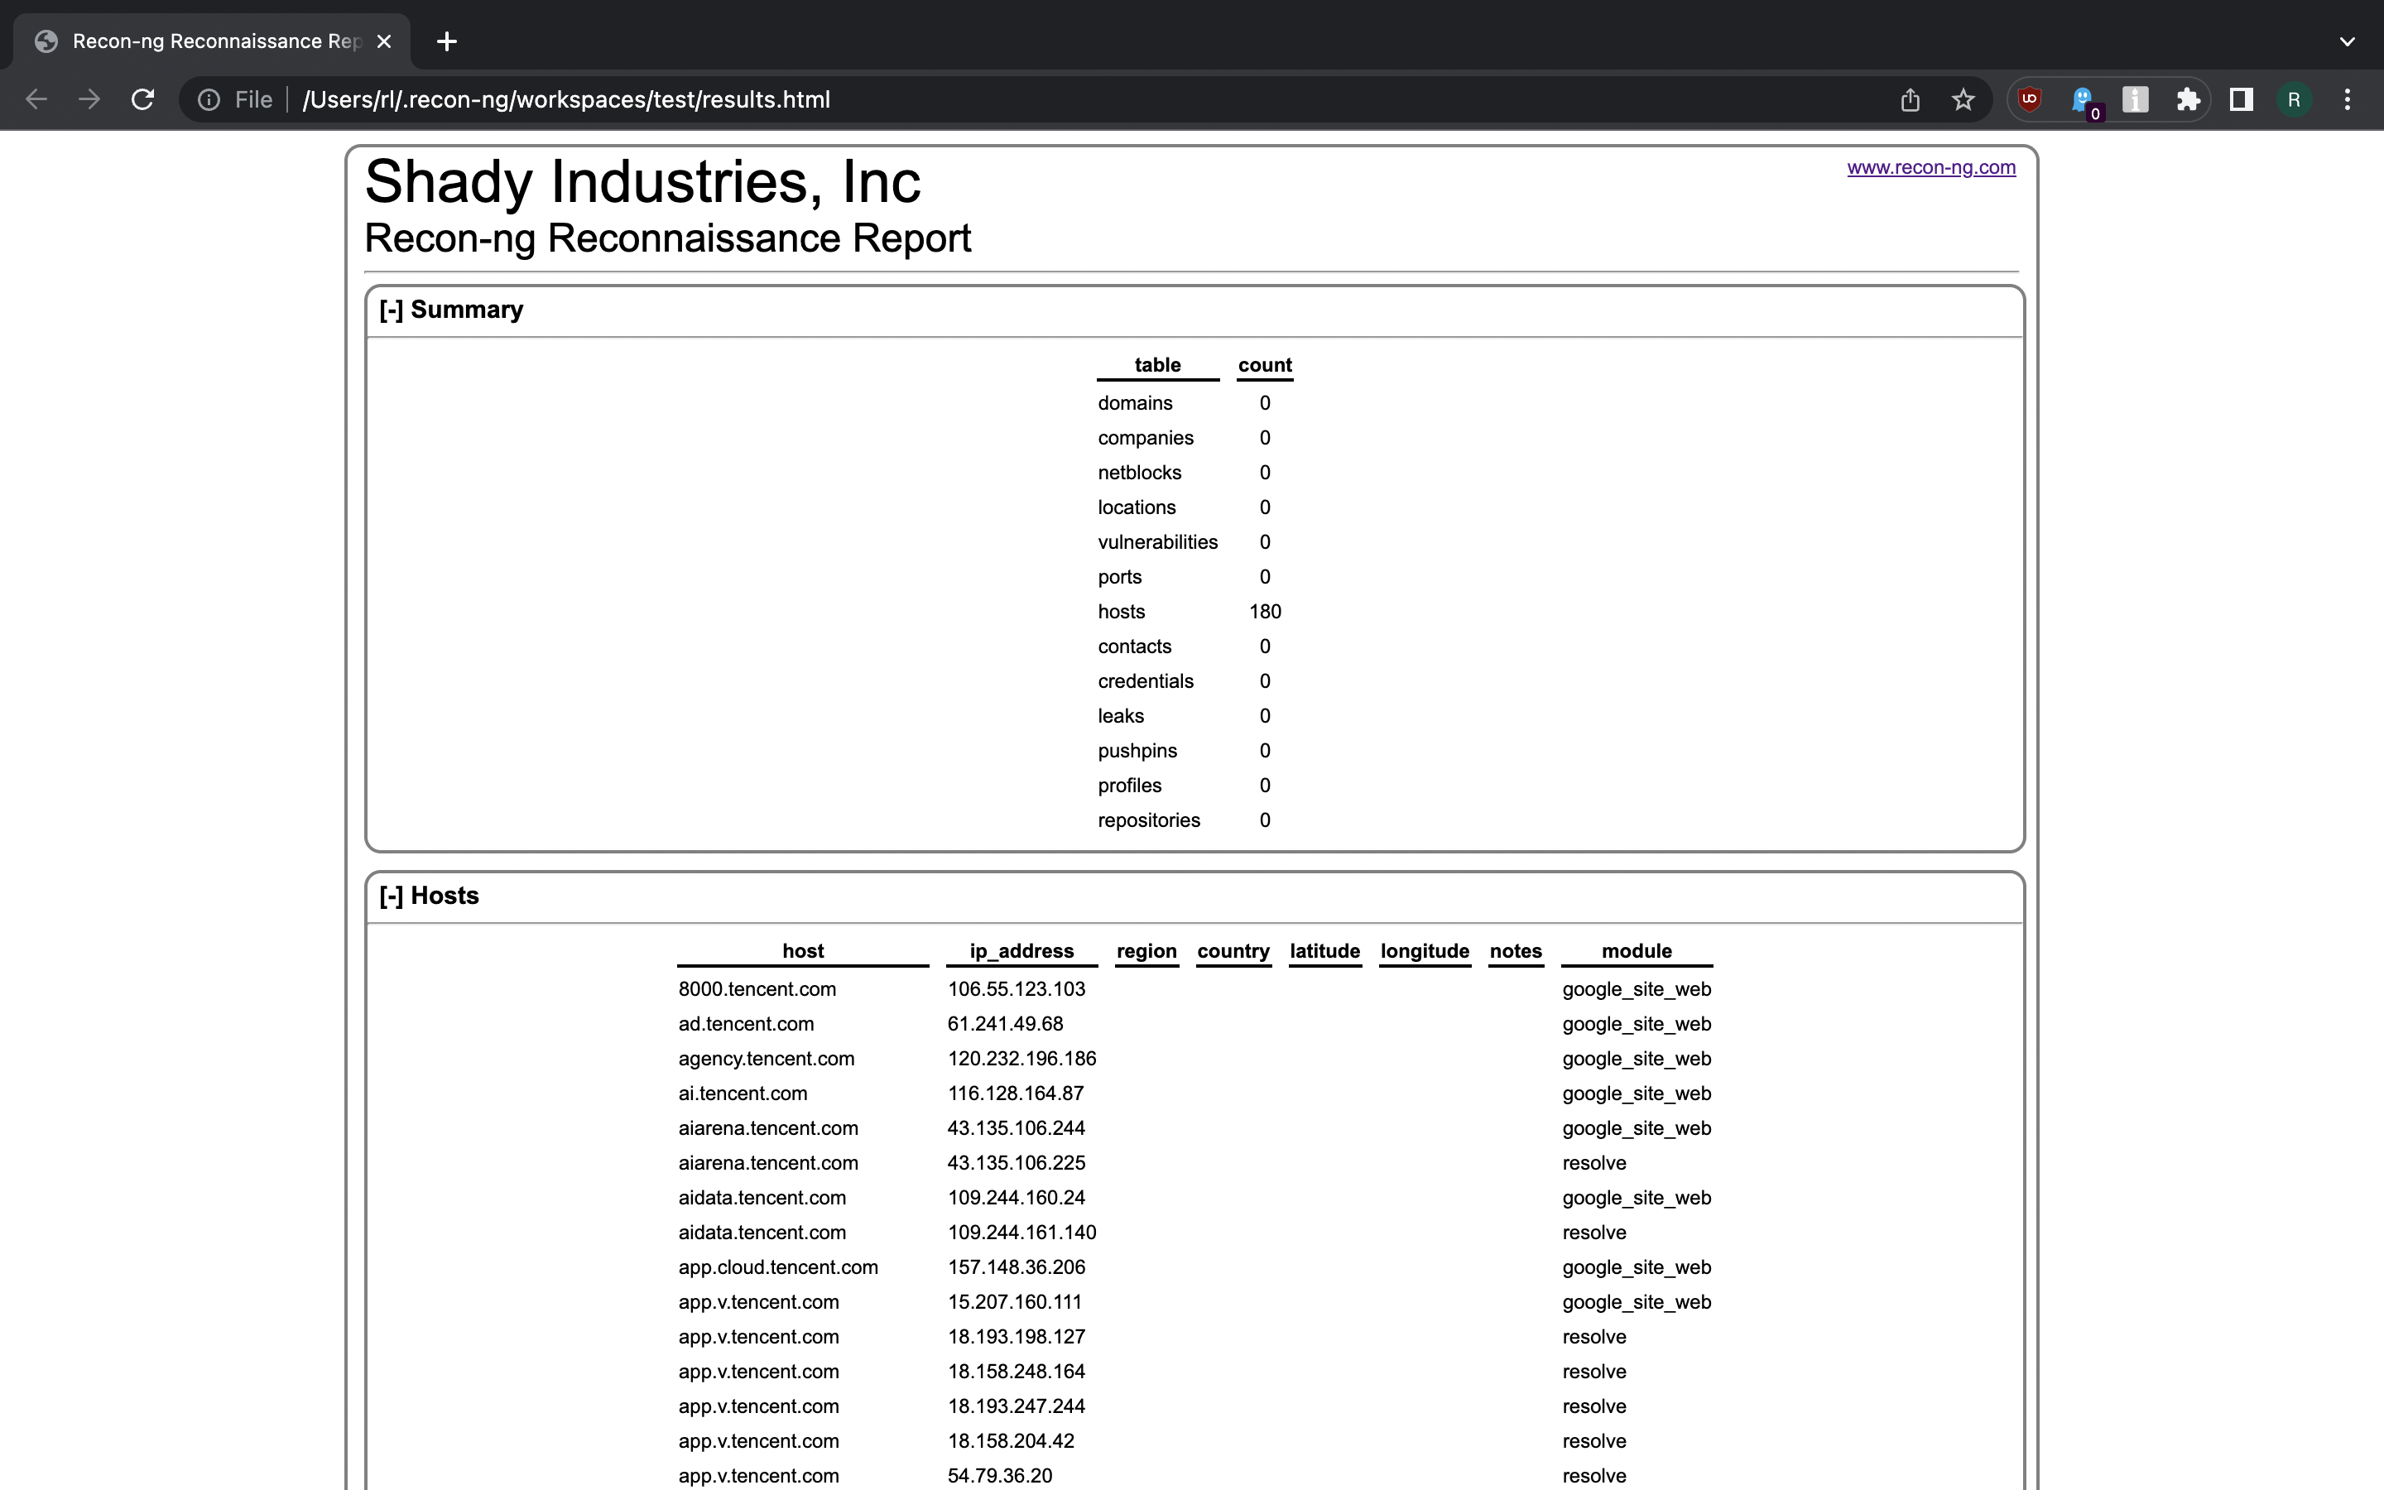
Task: Click the country column header
Action: 1233,951
